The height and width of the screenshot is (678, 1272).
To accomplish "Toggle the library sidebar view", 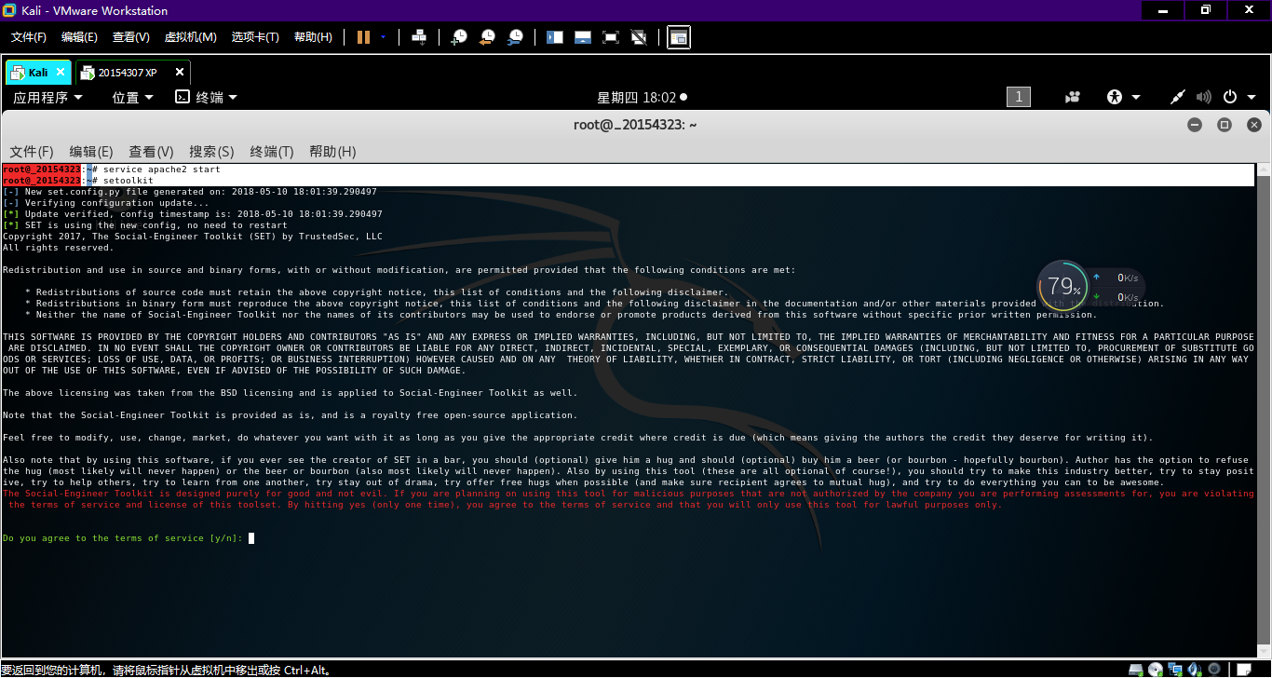I will [x=555, y=37].
